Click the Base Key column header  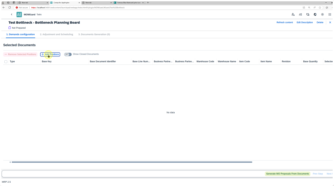[x=47, y=61]
